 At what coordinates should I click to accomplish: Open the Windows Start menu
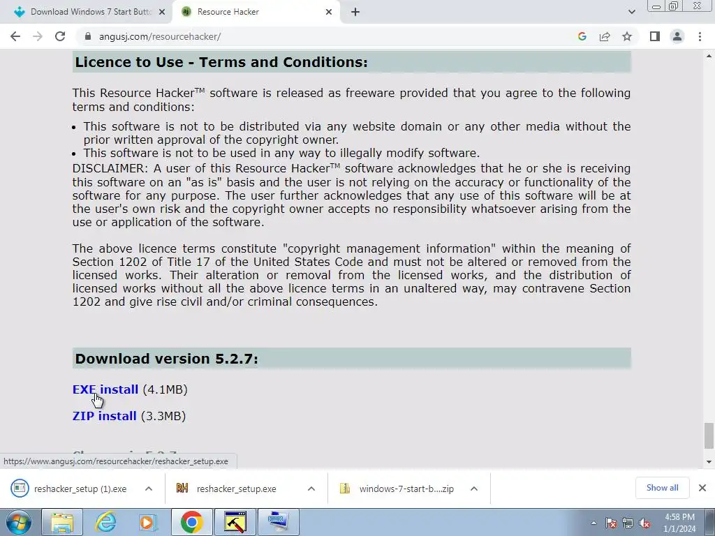[19, 522]
